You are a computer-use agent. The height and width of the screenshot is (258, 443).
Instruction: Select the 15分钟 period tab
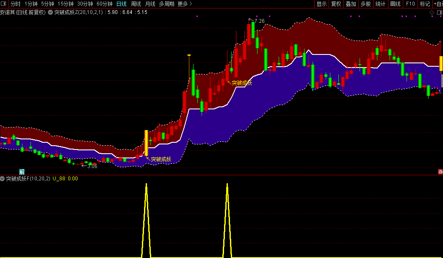[x=66, y=4]
